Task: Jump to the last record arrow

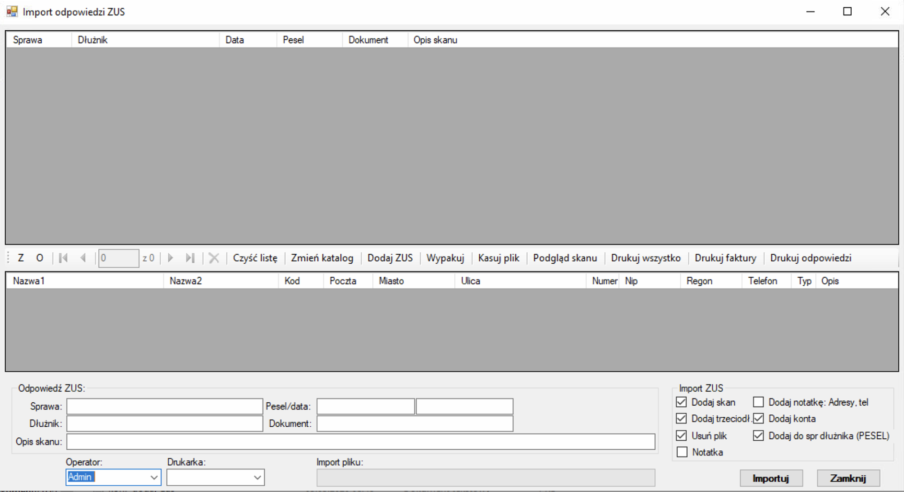Action: (190, 258)
